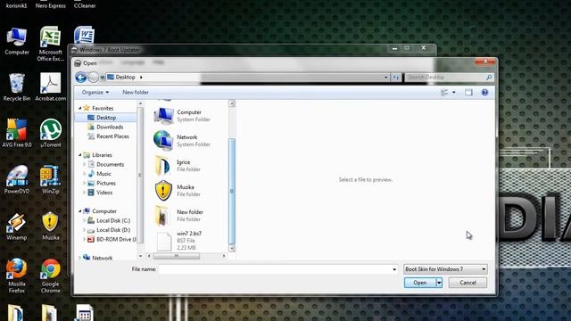Select Desktop in Favorites
This screenshot has width=571, height=321.
tap(105, 118)
